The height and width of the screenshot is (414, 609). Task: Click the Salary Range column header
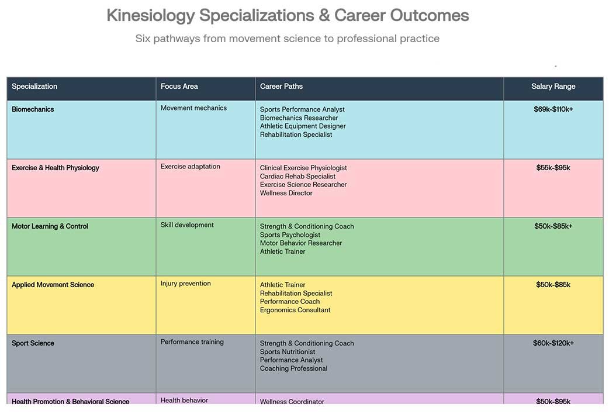click(553, 87)
